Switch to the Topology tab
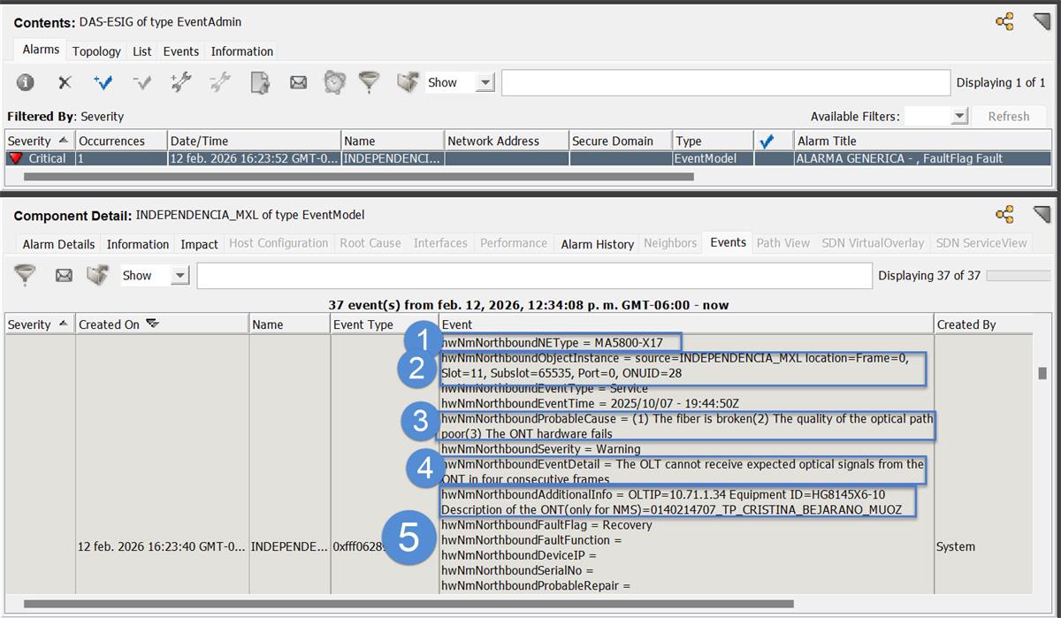The width and height of the screenshot is (1061, 618). (x=95, y=51)
